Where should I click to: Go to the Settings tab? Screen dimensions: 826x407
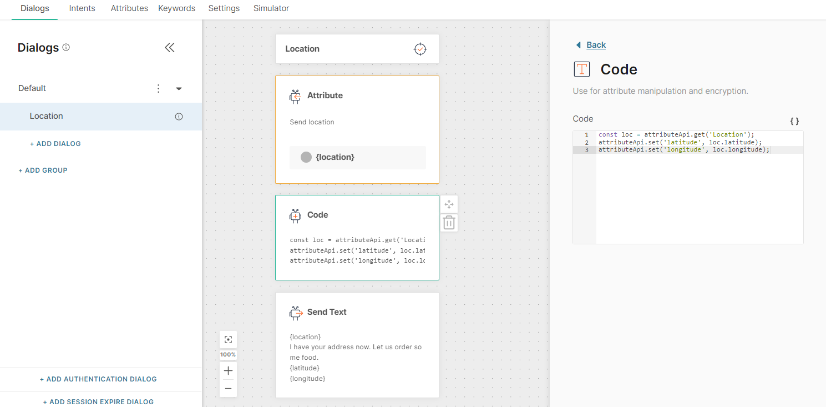click(x=224, y=8)
